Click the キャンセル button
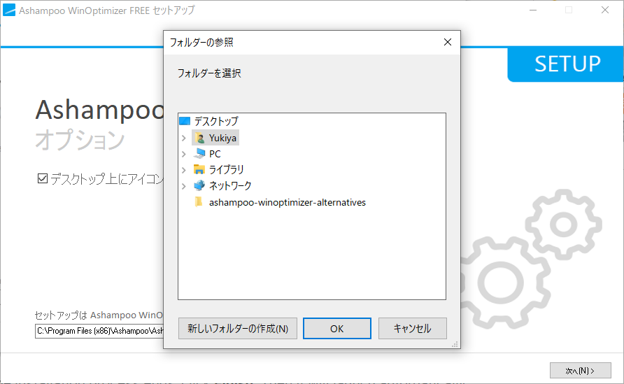The height and width of the screenshot is (384, 624). coord(412,328)
